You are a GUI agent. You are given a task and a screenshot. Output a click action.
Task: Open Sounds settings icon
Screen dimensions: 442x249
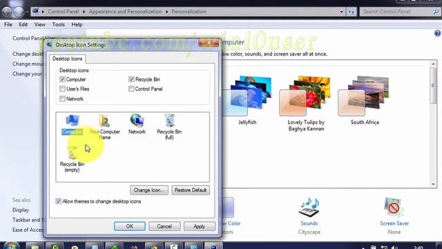pos(309,207)
